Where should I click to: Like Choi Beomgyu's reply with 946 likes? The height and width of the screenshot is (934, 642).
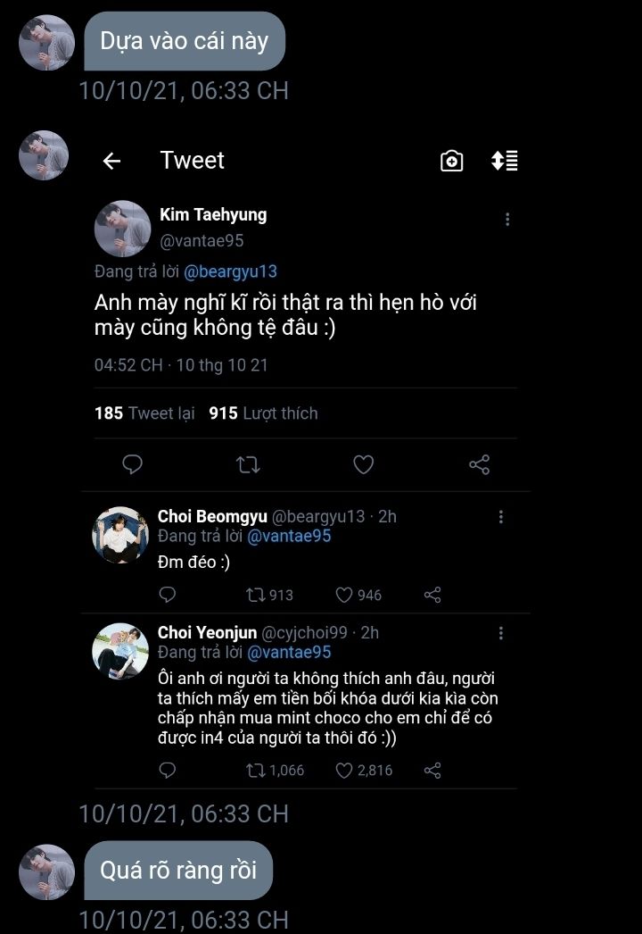(345, 595)
